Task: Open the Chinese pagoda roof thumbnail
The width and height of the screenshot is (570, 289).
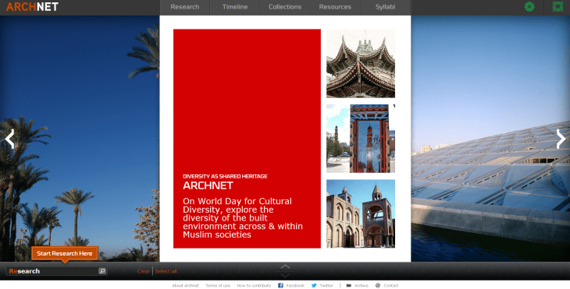Action: [x=361, y=63]
